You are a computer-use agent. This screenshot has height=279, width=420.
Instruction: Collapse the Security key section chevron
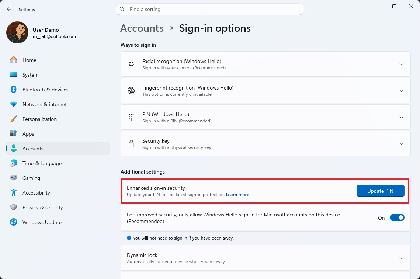tap(402, 143)
